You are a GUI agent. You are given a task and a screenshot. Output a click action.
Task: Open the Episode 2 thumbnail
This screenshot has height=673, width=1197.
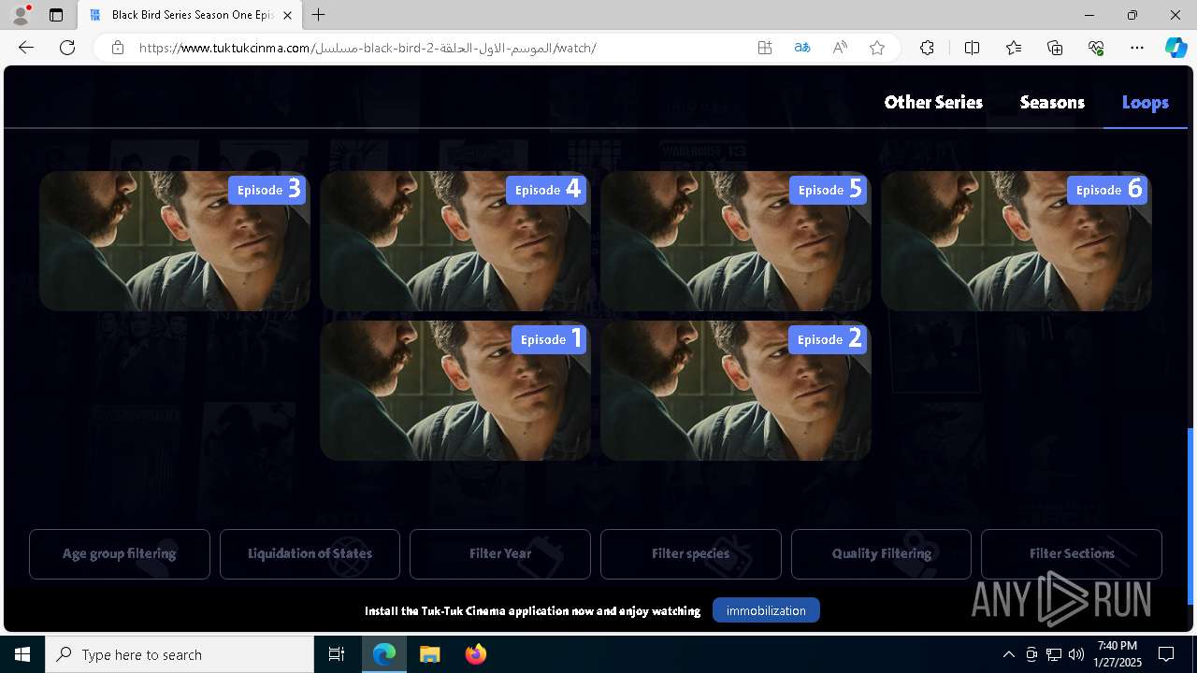tap(736, 390)
